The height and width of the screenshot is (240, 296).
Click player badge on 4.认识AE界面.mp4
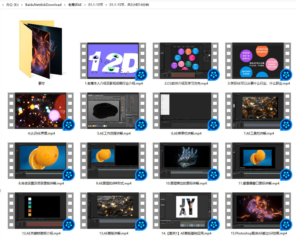(x=69, y=125)
